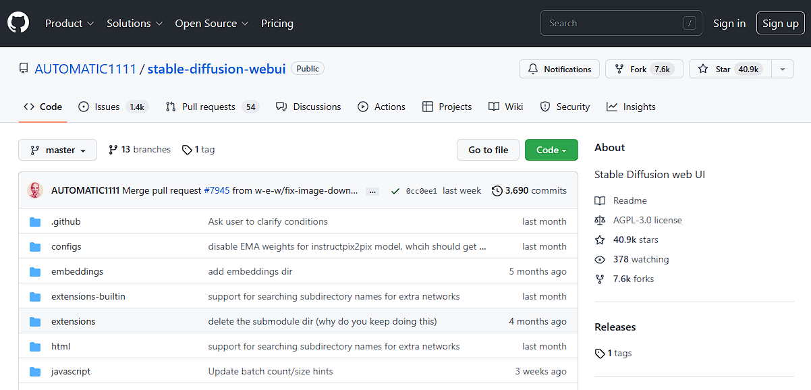The image size is (811, 390).
Task: Fork the repository
Action: pyautogui.click(x=644, y=69)
